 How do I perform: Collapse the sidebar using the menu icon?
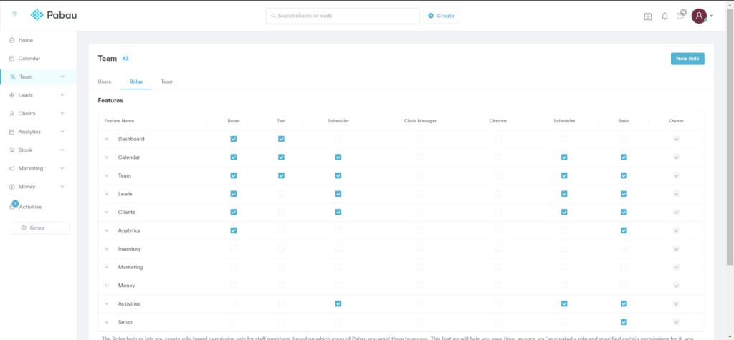14,15
